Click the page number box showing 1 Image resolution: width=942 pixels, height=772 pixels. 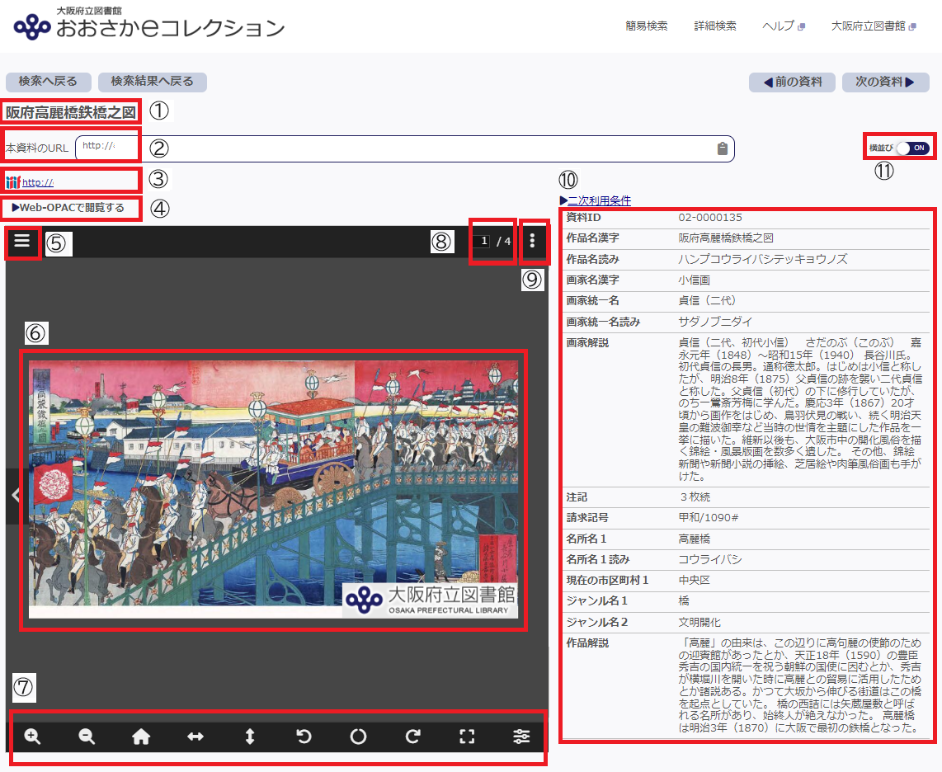pos(483,241)
